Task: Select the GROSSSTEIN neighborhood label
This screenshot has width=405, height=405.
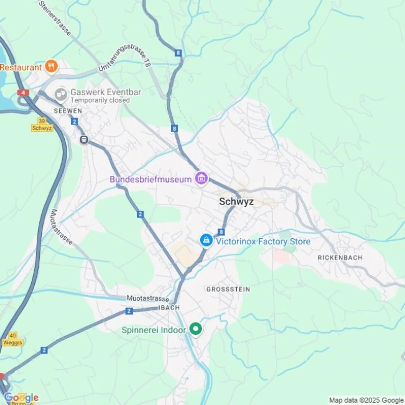Action: [228, 289]
